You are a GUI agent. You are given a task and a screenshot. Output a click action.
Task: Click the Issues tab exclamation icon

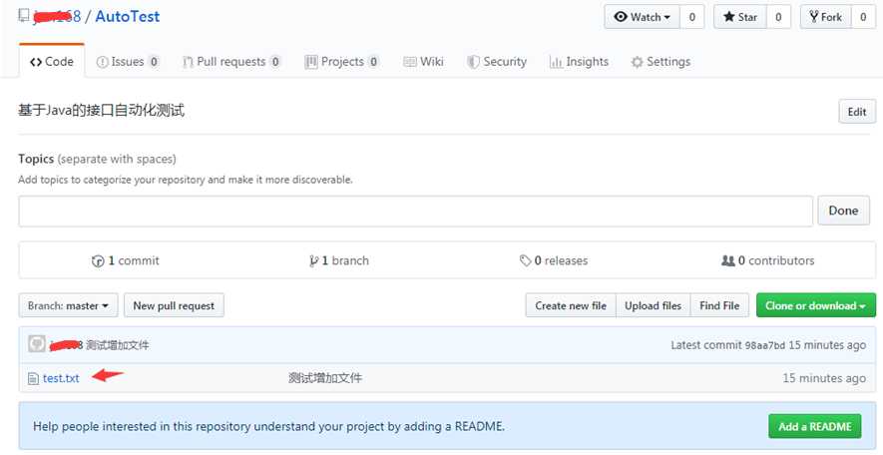pyautogui.click(x=102, y=62)
